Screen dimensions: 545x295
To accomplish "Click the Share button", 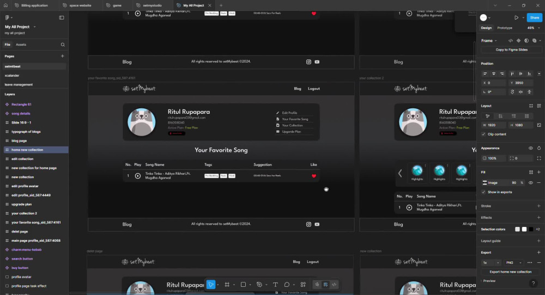I will tap(534, 17).
